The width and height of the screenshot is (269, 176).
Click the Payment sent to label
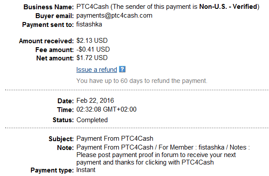48,25
